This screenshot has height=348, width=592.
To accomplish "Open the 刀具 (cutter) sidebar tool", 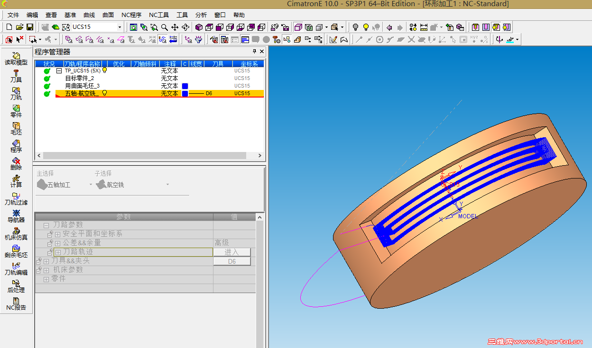I will (x=16, y=76).
